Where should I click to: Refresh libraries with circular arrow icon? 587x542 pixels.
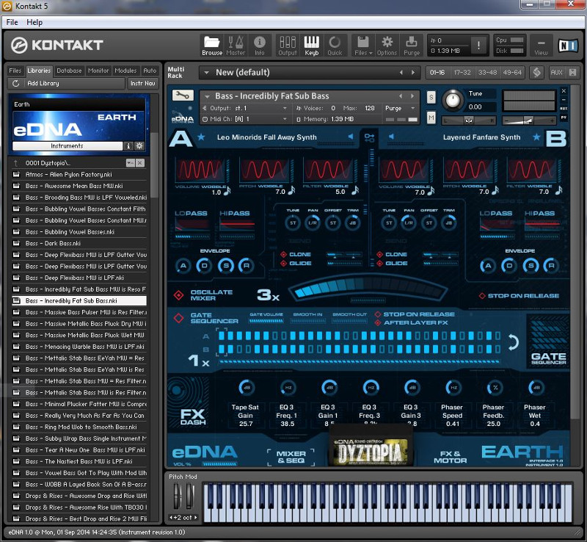[x=15, y=84]
